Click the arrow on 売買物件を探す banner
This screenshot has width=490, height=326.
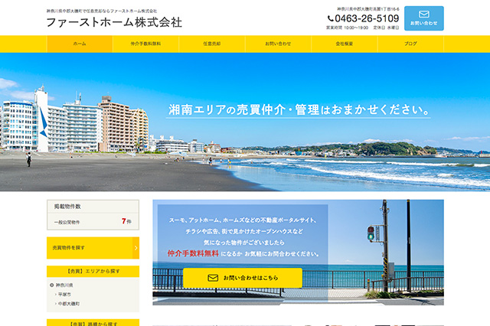coord(136,248)
